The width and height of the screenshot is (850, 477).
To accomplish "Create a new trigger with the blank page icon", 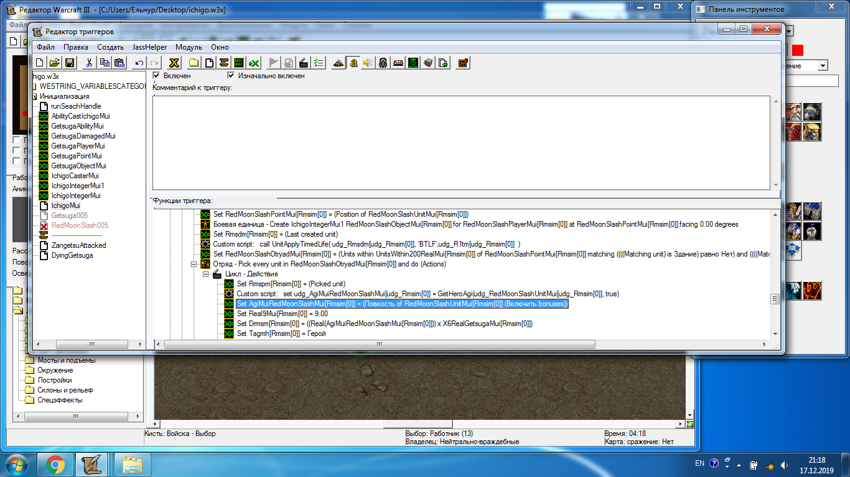I will [x=209, y=63].
